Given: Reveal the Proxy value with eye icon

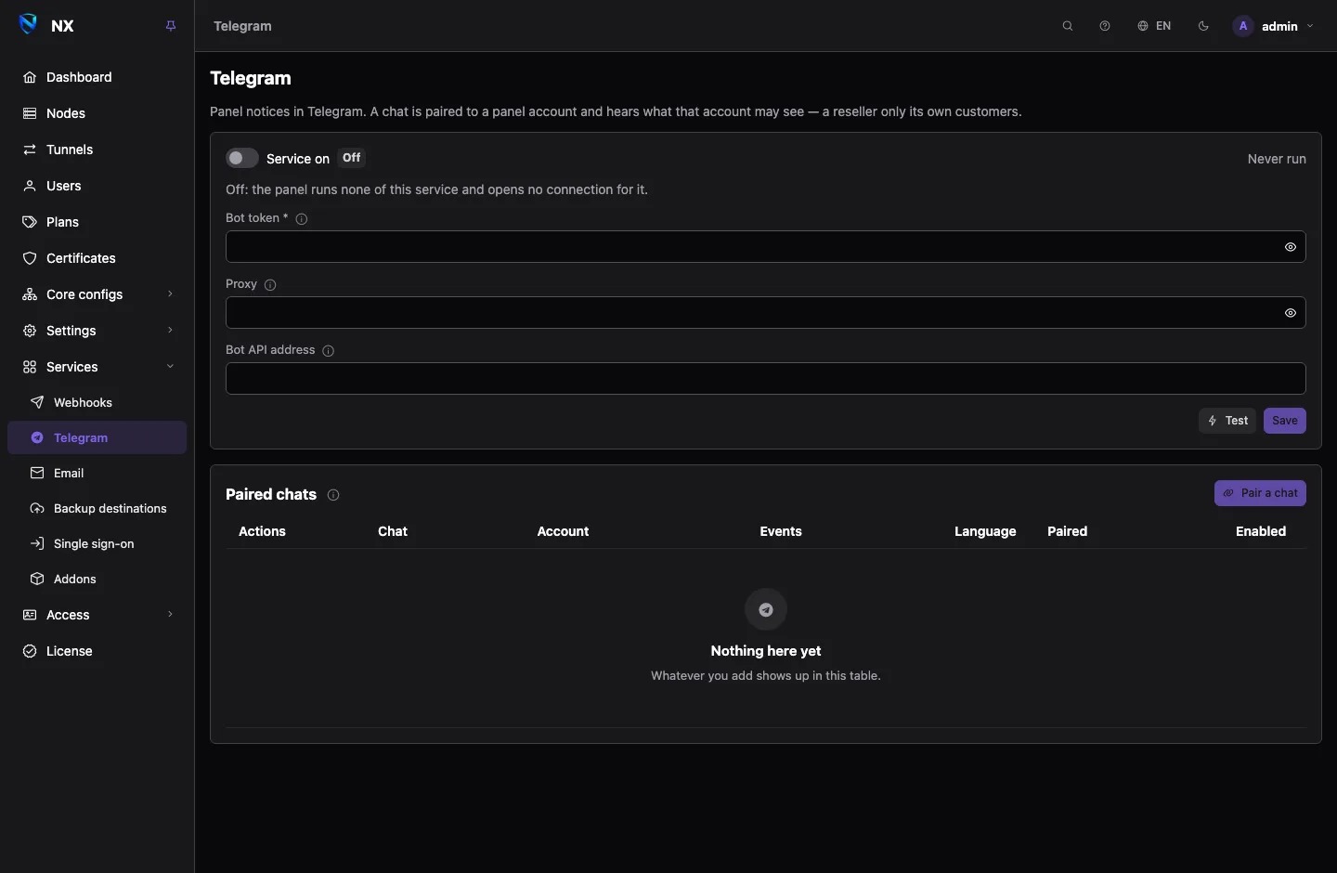Looking at the screenshot, I should pyautogui.click(x=1291, y=313).
